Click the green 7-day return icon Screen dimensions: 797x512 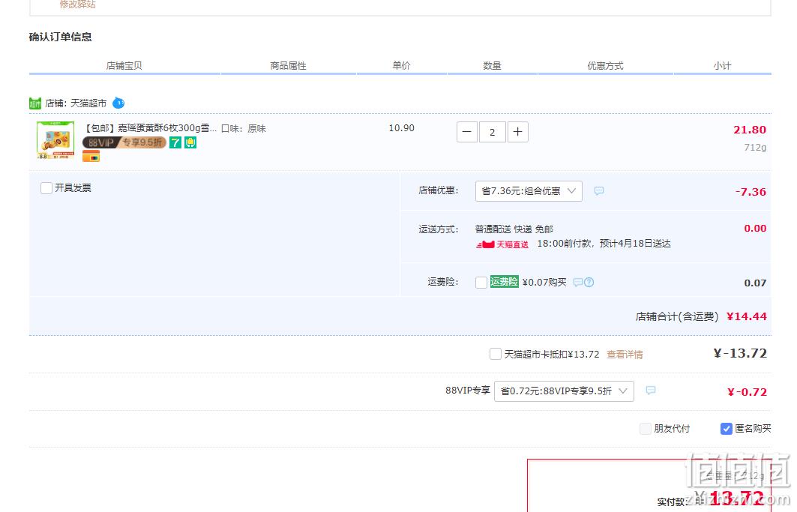[x=175, y=142]
